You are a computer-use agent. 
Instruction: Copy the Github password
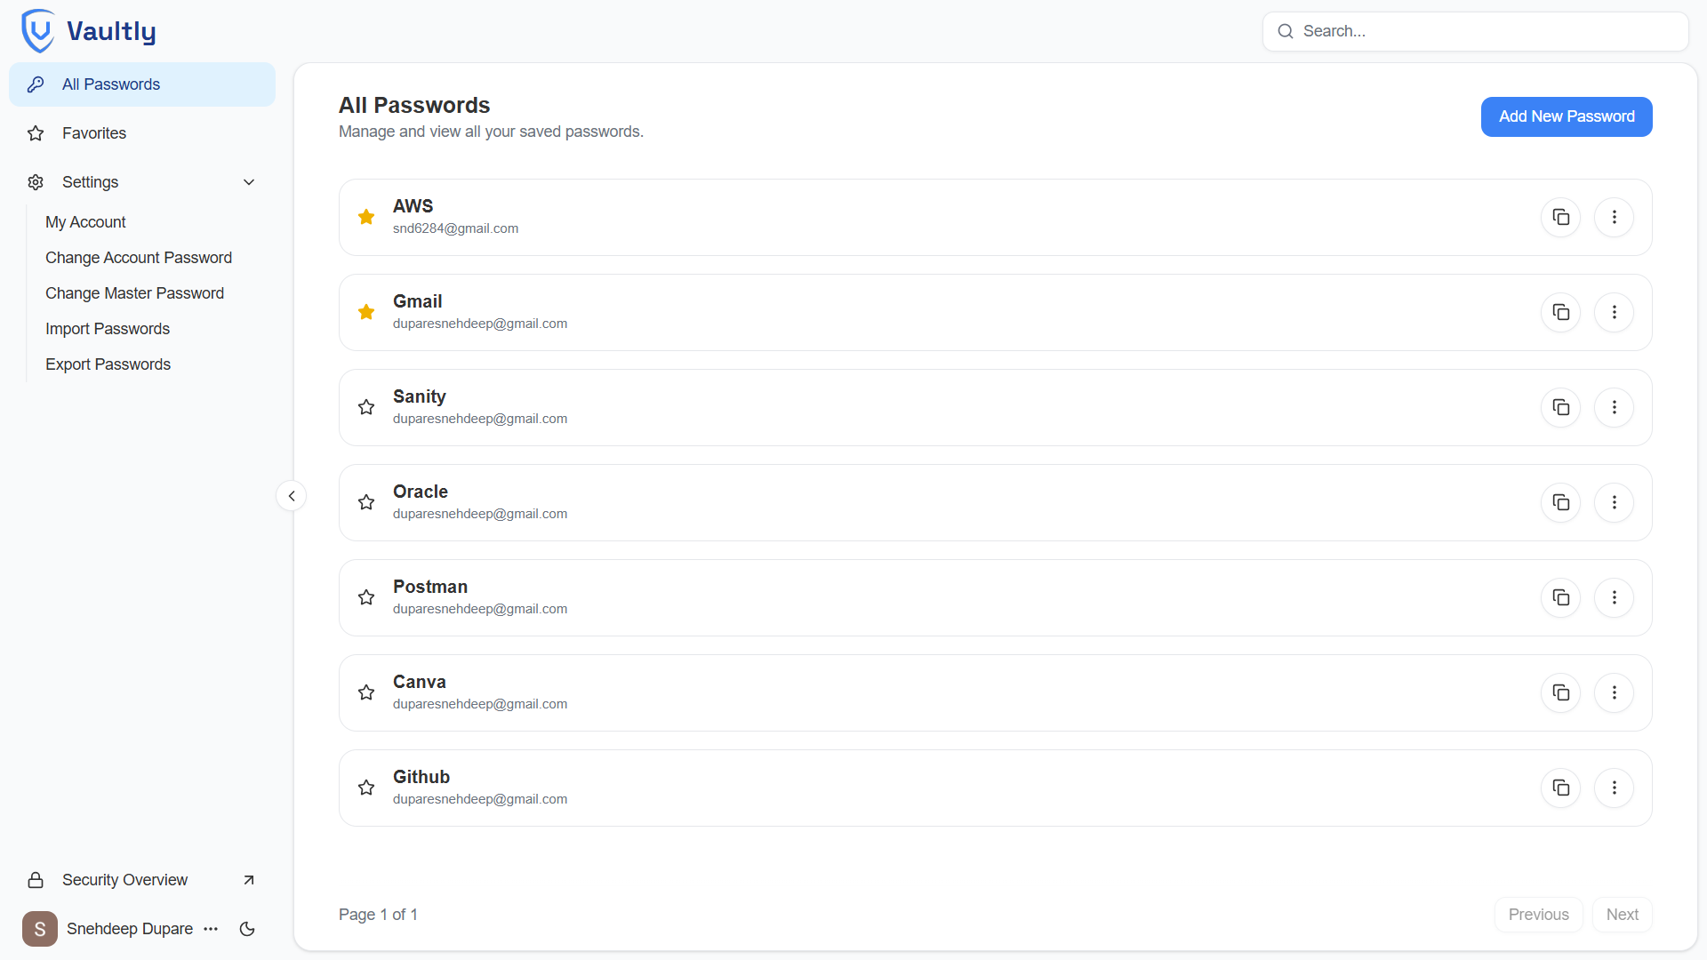[1560, 788]
